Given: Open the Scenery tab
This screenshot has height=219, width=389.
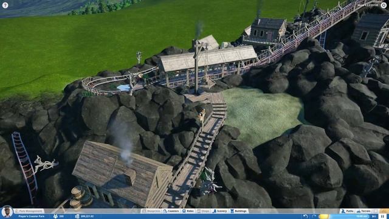Looking at the screenshot, I should 220,211.
